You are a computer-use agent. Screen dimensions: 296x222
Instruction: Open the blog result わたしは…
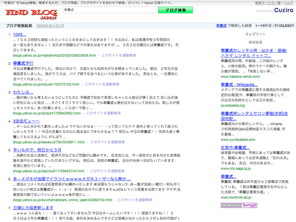pos(23,92)
